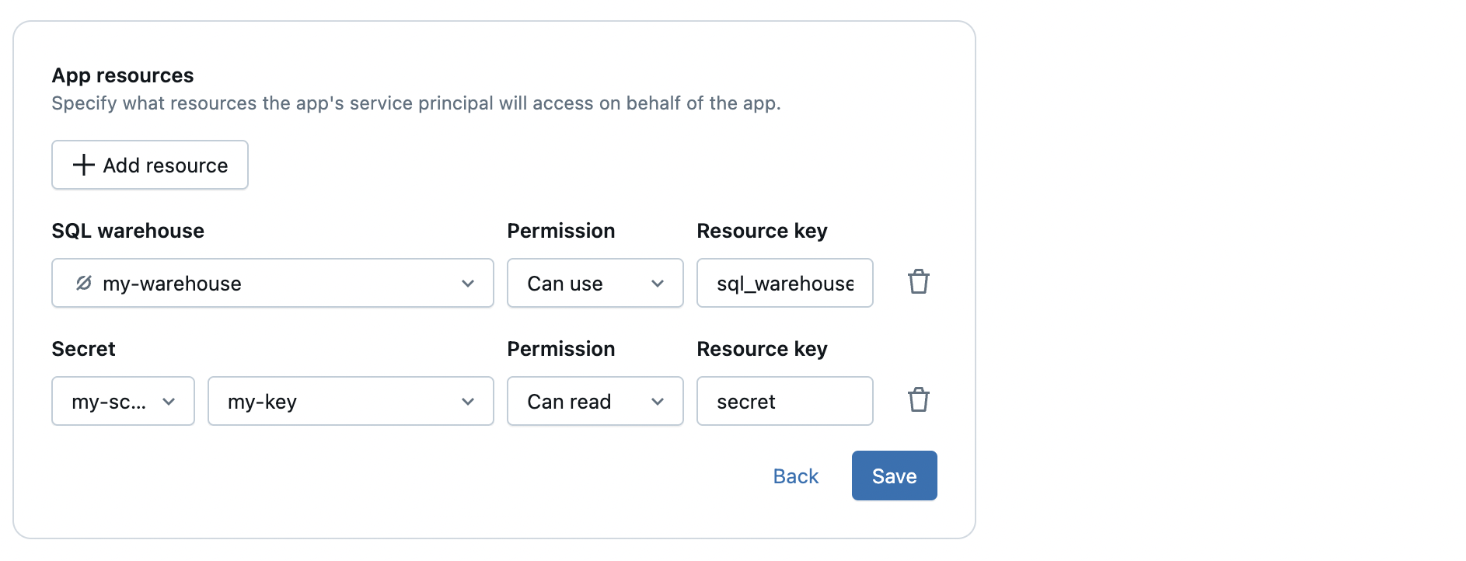Viewport: 1466px width, 561px height.
Task: Change the Can use permission
Action: (595, 283)
